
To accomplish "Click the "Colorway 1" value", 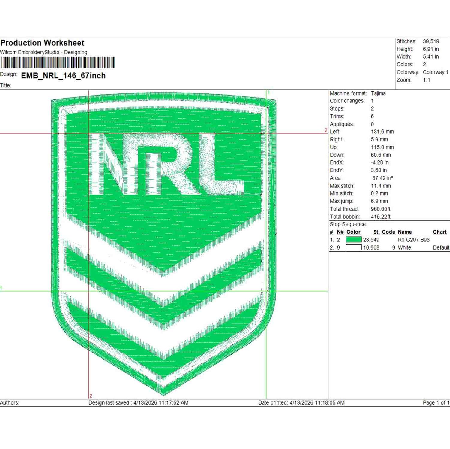I will point(436,72).
